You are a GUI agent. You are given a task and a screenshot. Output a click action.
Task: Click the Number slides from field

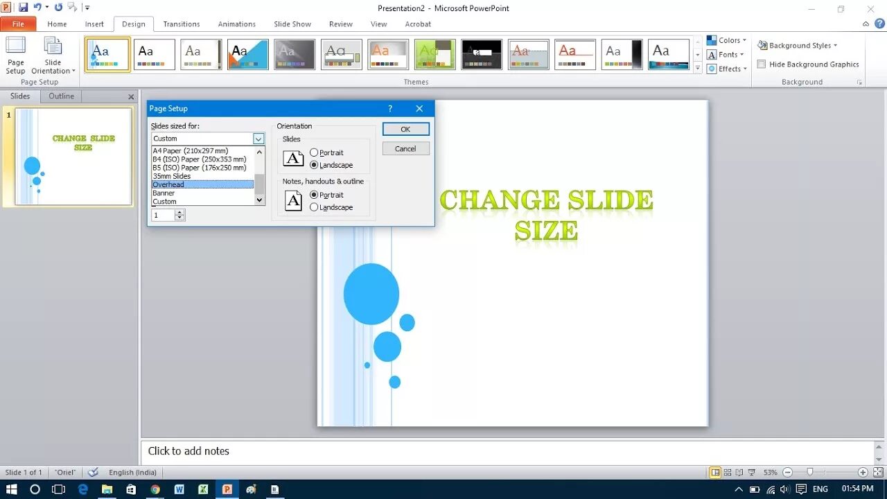164,215
